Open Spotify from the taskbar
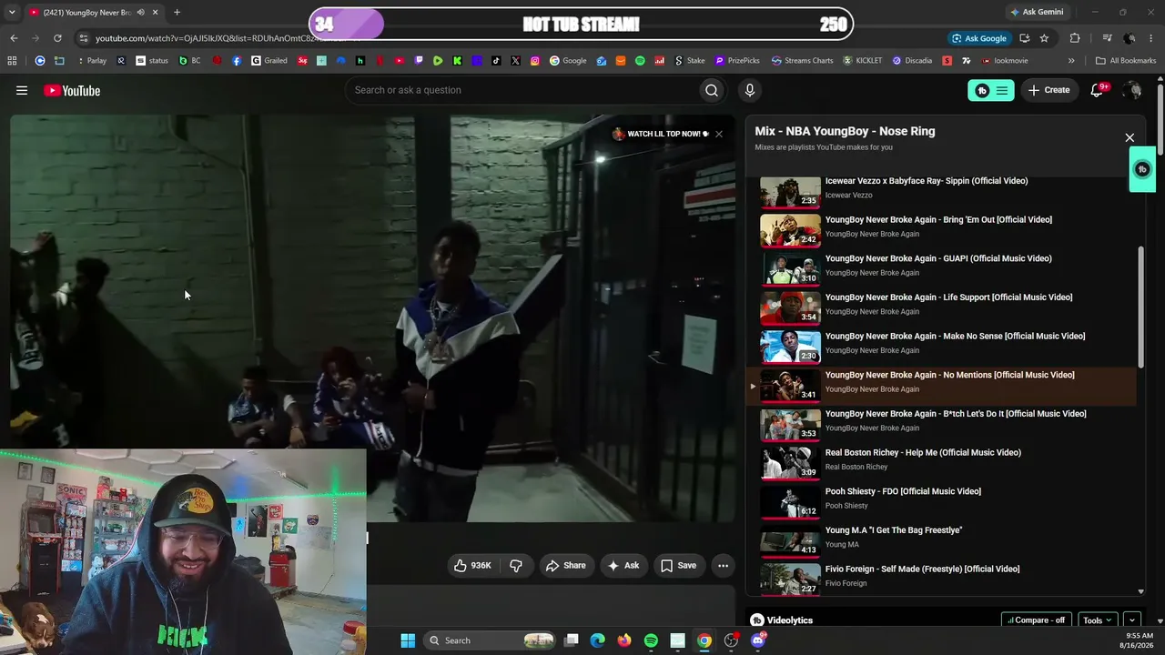 (x=651, y=640)
